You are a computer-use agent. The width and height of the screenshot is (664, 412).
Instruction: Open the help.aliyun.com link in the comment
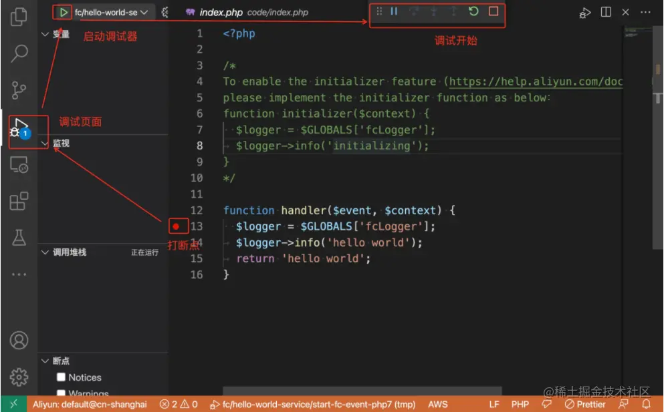pos(536,81)
